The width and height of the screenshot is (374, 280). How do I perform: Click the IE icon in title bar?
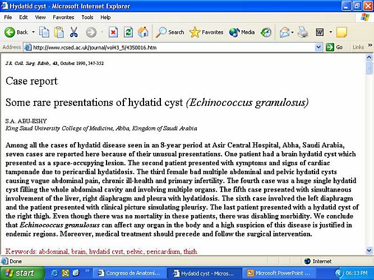(x=5, y=6)
